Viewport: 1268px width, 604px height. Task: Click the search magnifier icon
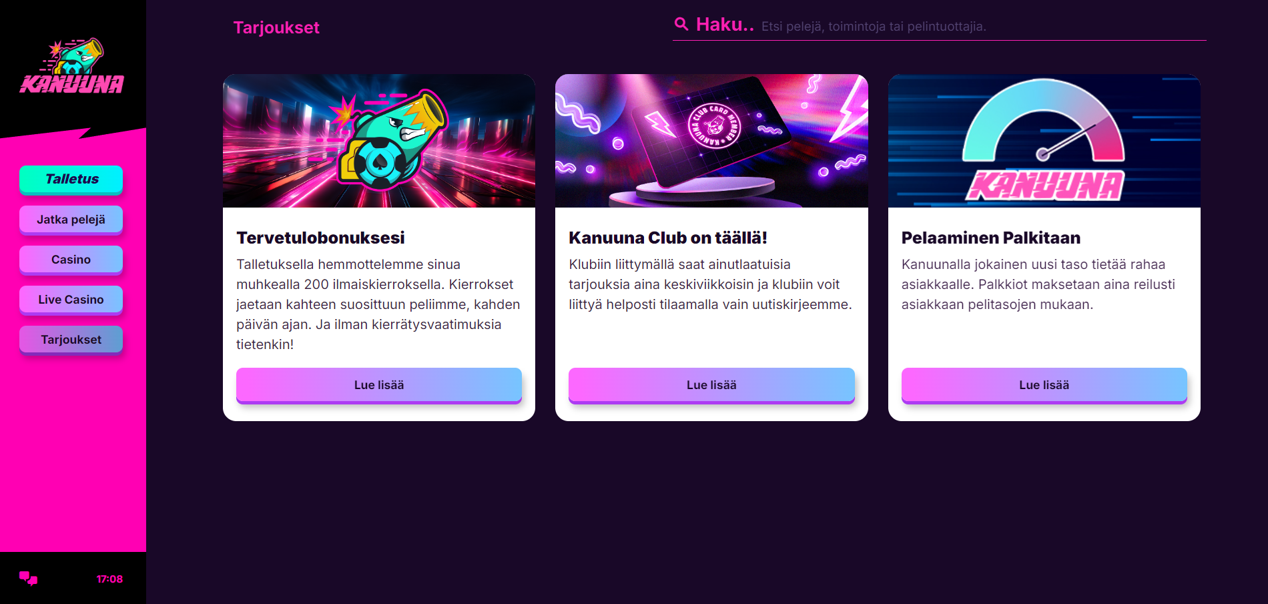click(681, 25)
